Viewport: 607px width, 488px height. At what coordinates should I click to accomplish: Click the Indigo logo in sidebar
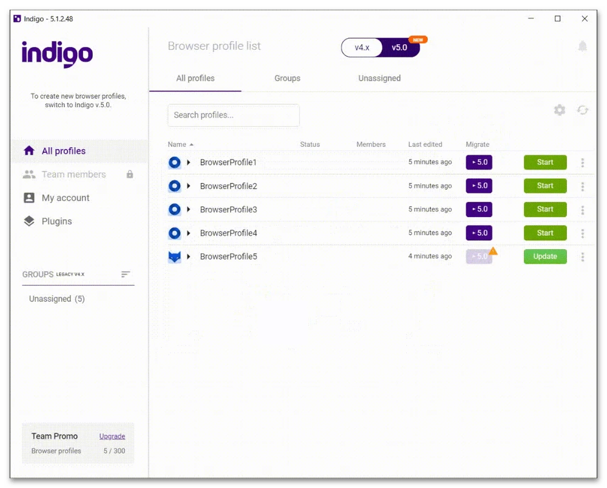tap(57, 54)
